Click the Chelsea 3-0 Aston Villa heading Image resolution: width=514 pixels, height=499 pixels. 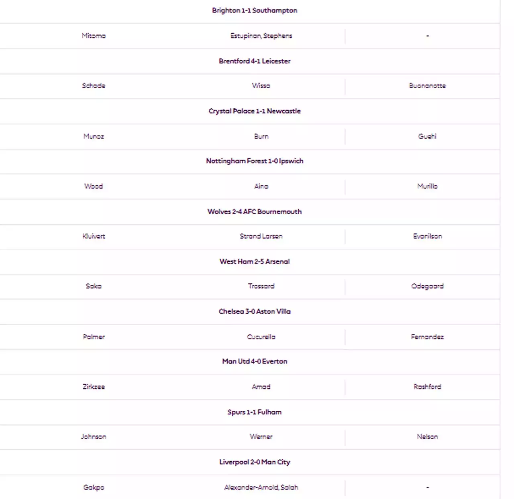point(255,311)
